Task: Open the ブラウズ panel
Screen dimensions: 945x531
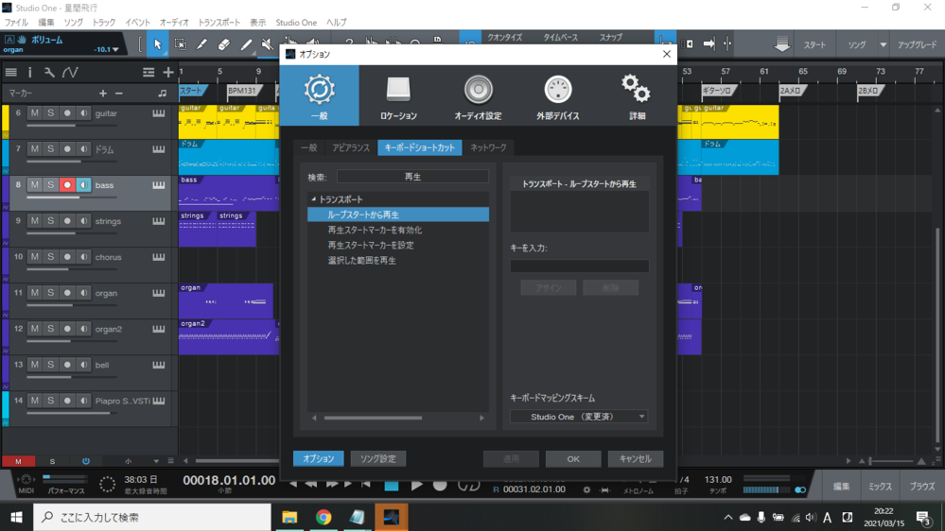Action: (x=921, y=487)
